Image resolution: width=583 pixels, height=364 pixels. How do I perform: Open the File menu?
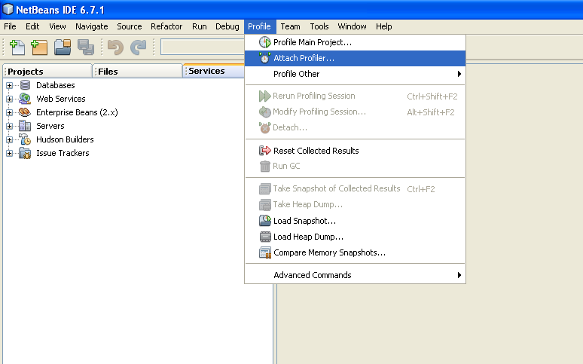tap(10, 26)
